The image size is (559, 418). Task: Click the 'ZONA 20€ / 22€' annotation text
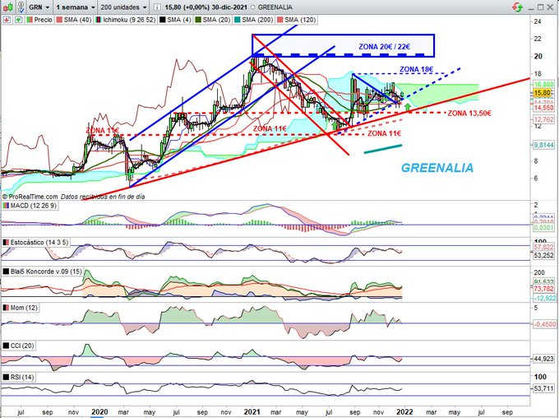coord(385,47)
